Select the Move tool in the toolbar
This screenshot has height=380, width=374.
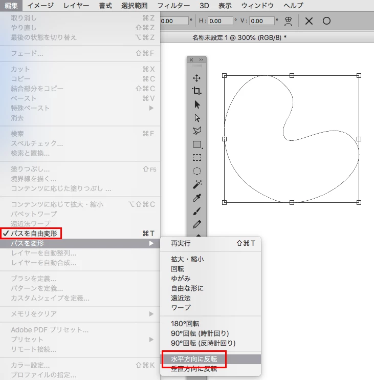pyautogui.click(x=197, y=78)
